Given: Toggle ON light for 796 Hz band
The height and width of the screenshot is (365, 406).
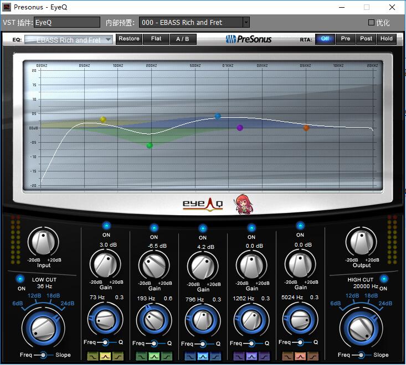Looking at the screenshot, I should pyautogui.click(x=203, y=228).
